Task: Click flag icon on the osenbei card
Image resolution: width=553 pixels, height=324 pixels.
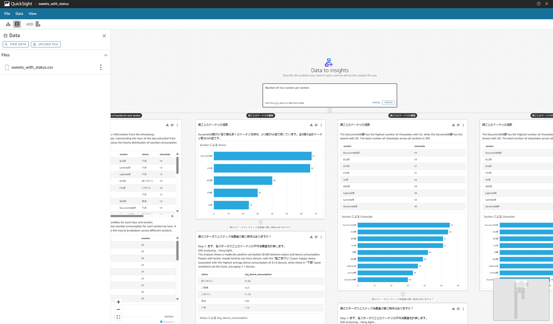Action: (172, 125)
